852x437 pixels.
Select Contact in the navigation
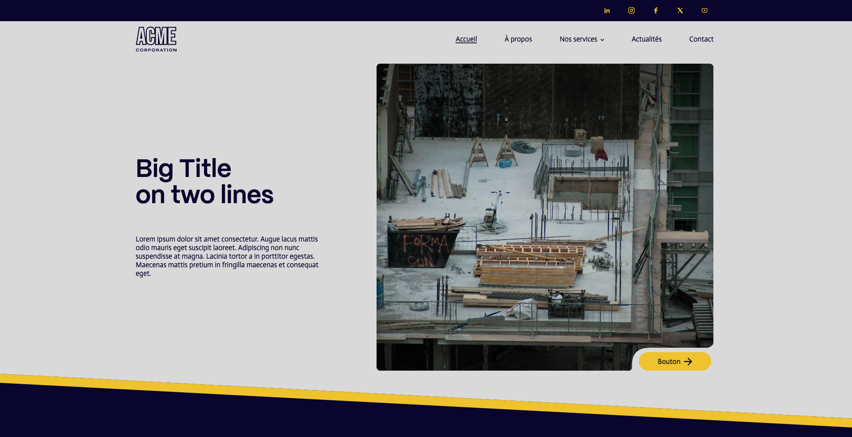(x=701, y=39)
